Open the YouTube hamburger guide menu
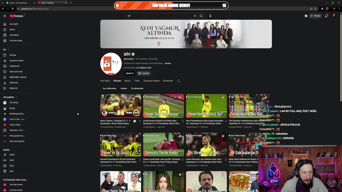 tap(5, 16)
